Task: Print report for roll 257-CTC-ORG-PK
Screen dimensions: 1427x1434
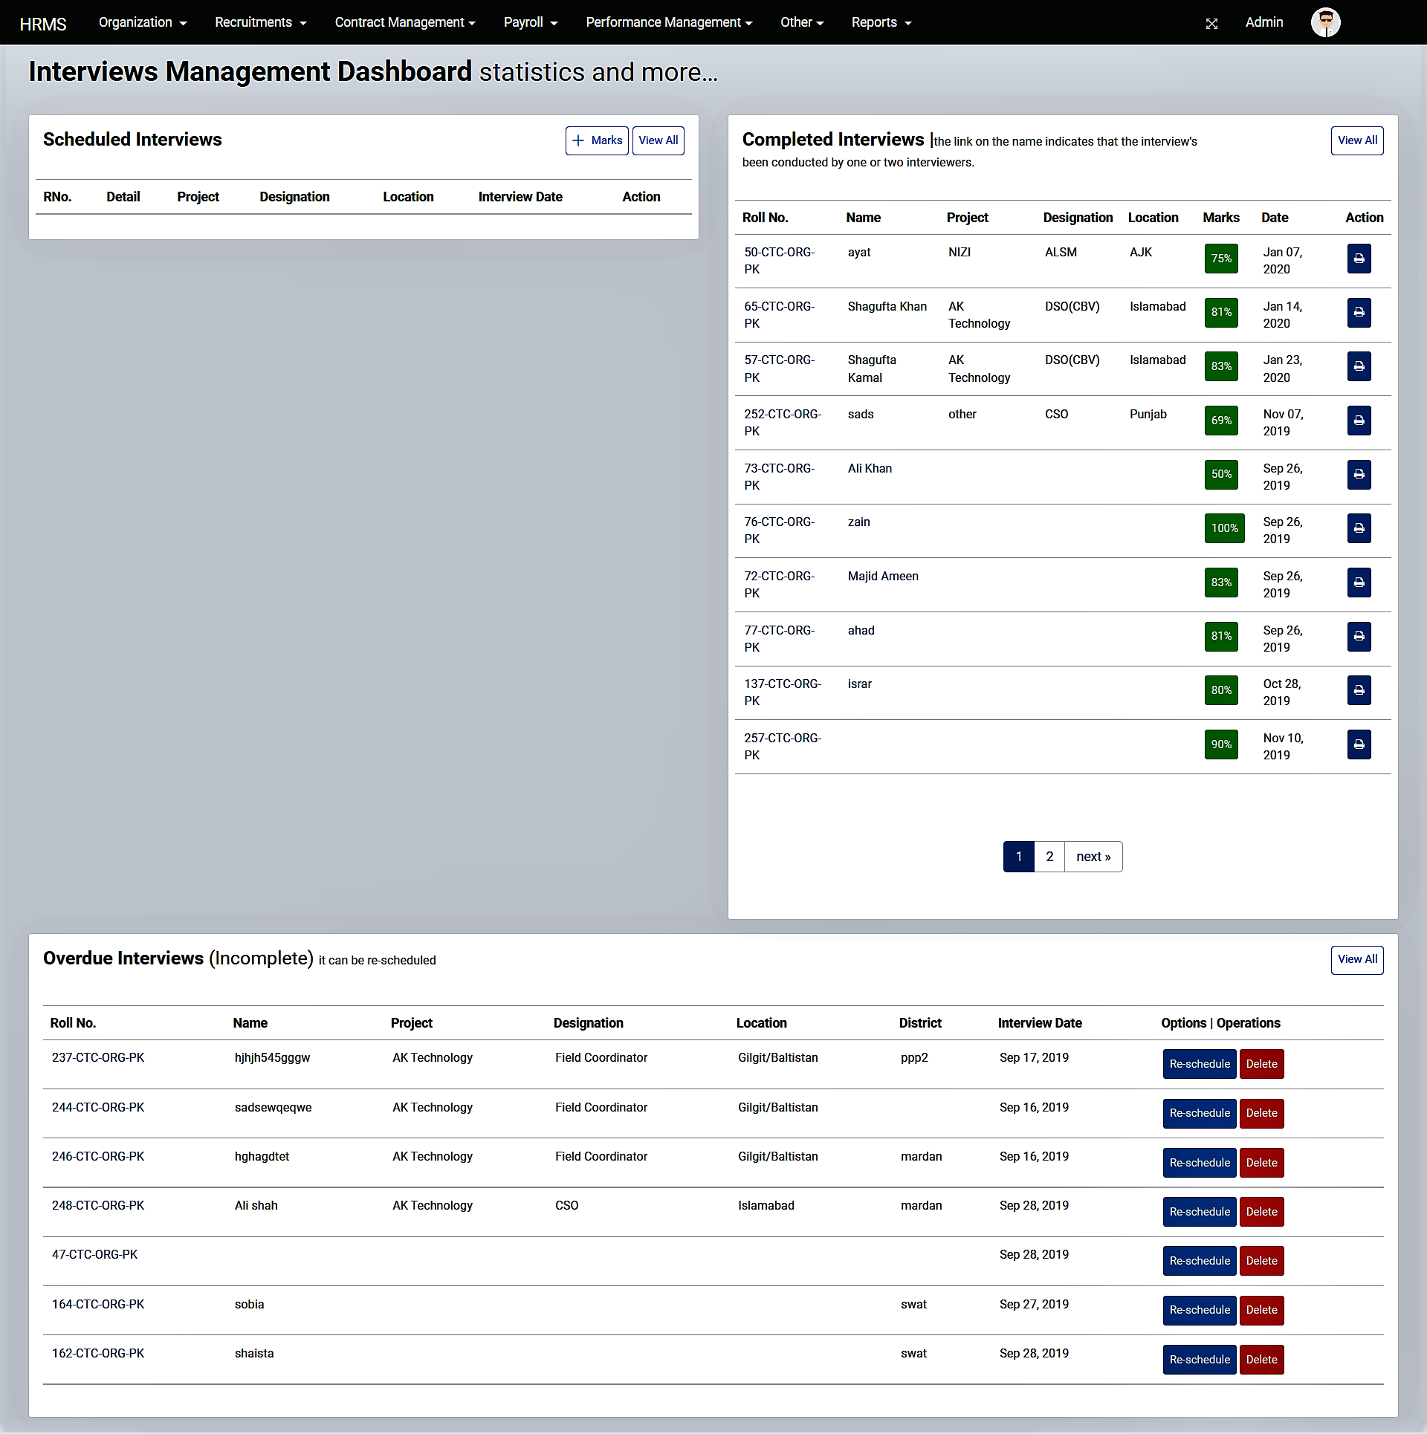Action: (1358, 744)
